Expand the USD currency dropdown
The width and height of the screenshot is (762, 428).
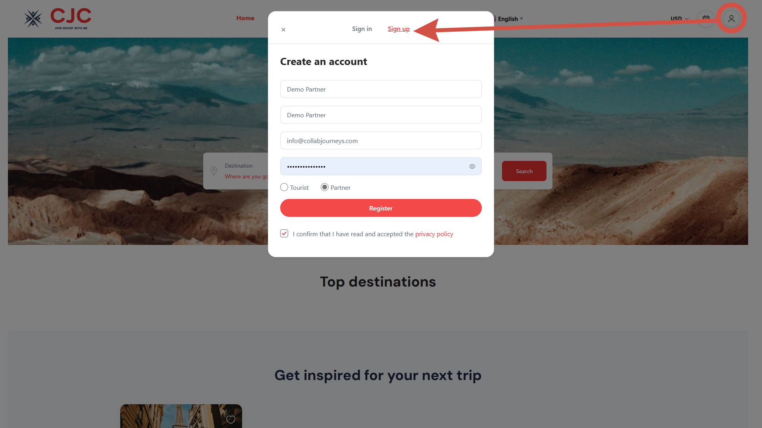[679, 19]
